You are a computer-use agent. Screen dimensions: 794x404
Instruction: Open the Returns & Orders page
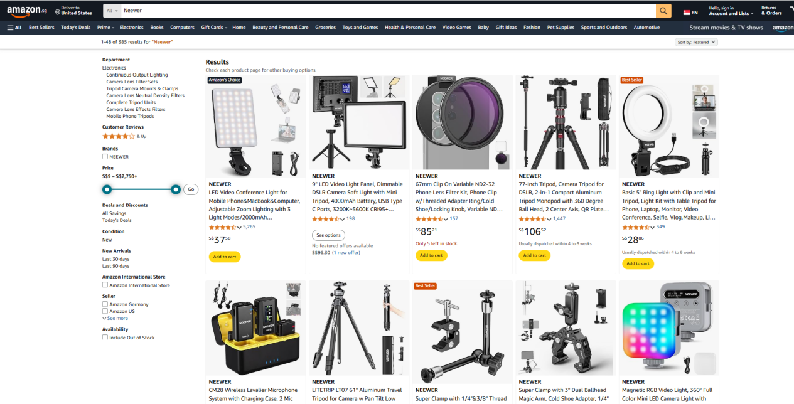click(x=771, y=11)
